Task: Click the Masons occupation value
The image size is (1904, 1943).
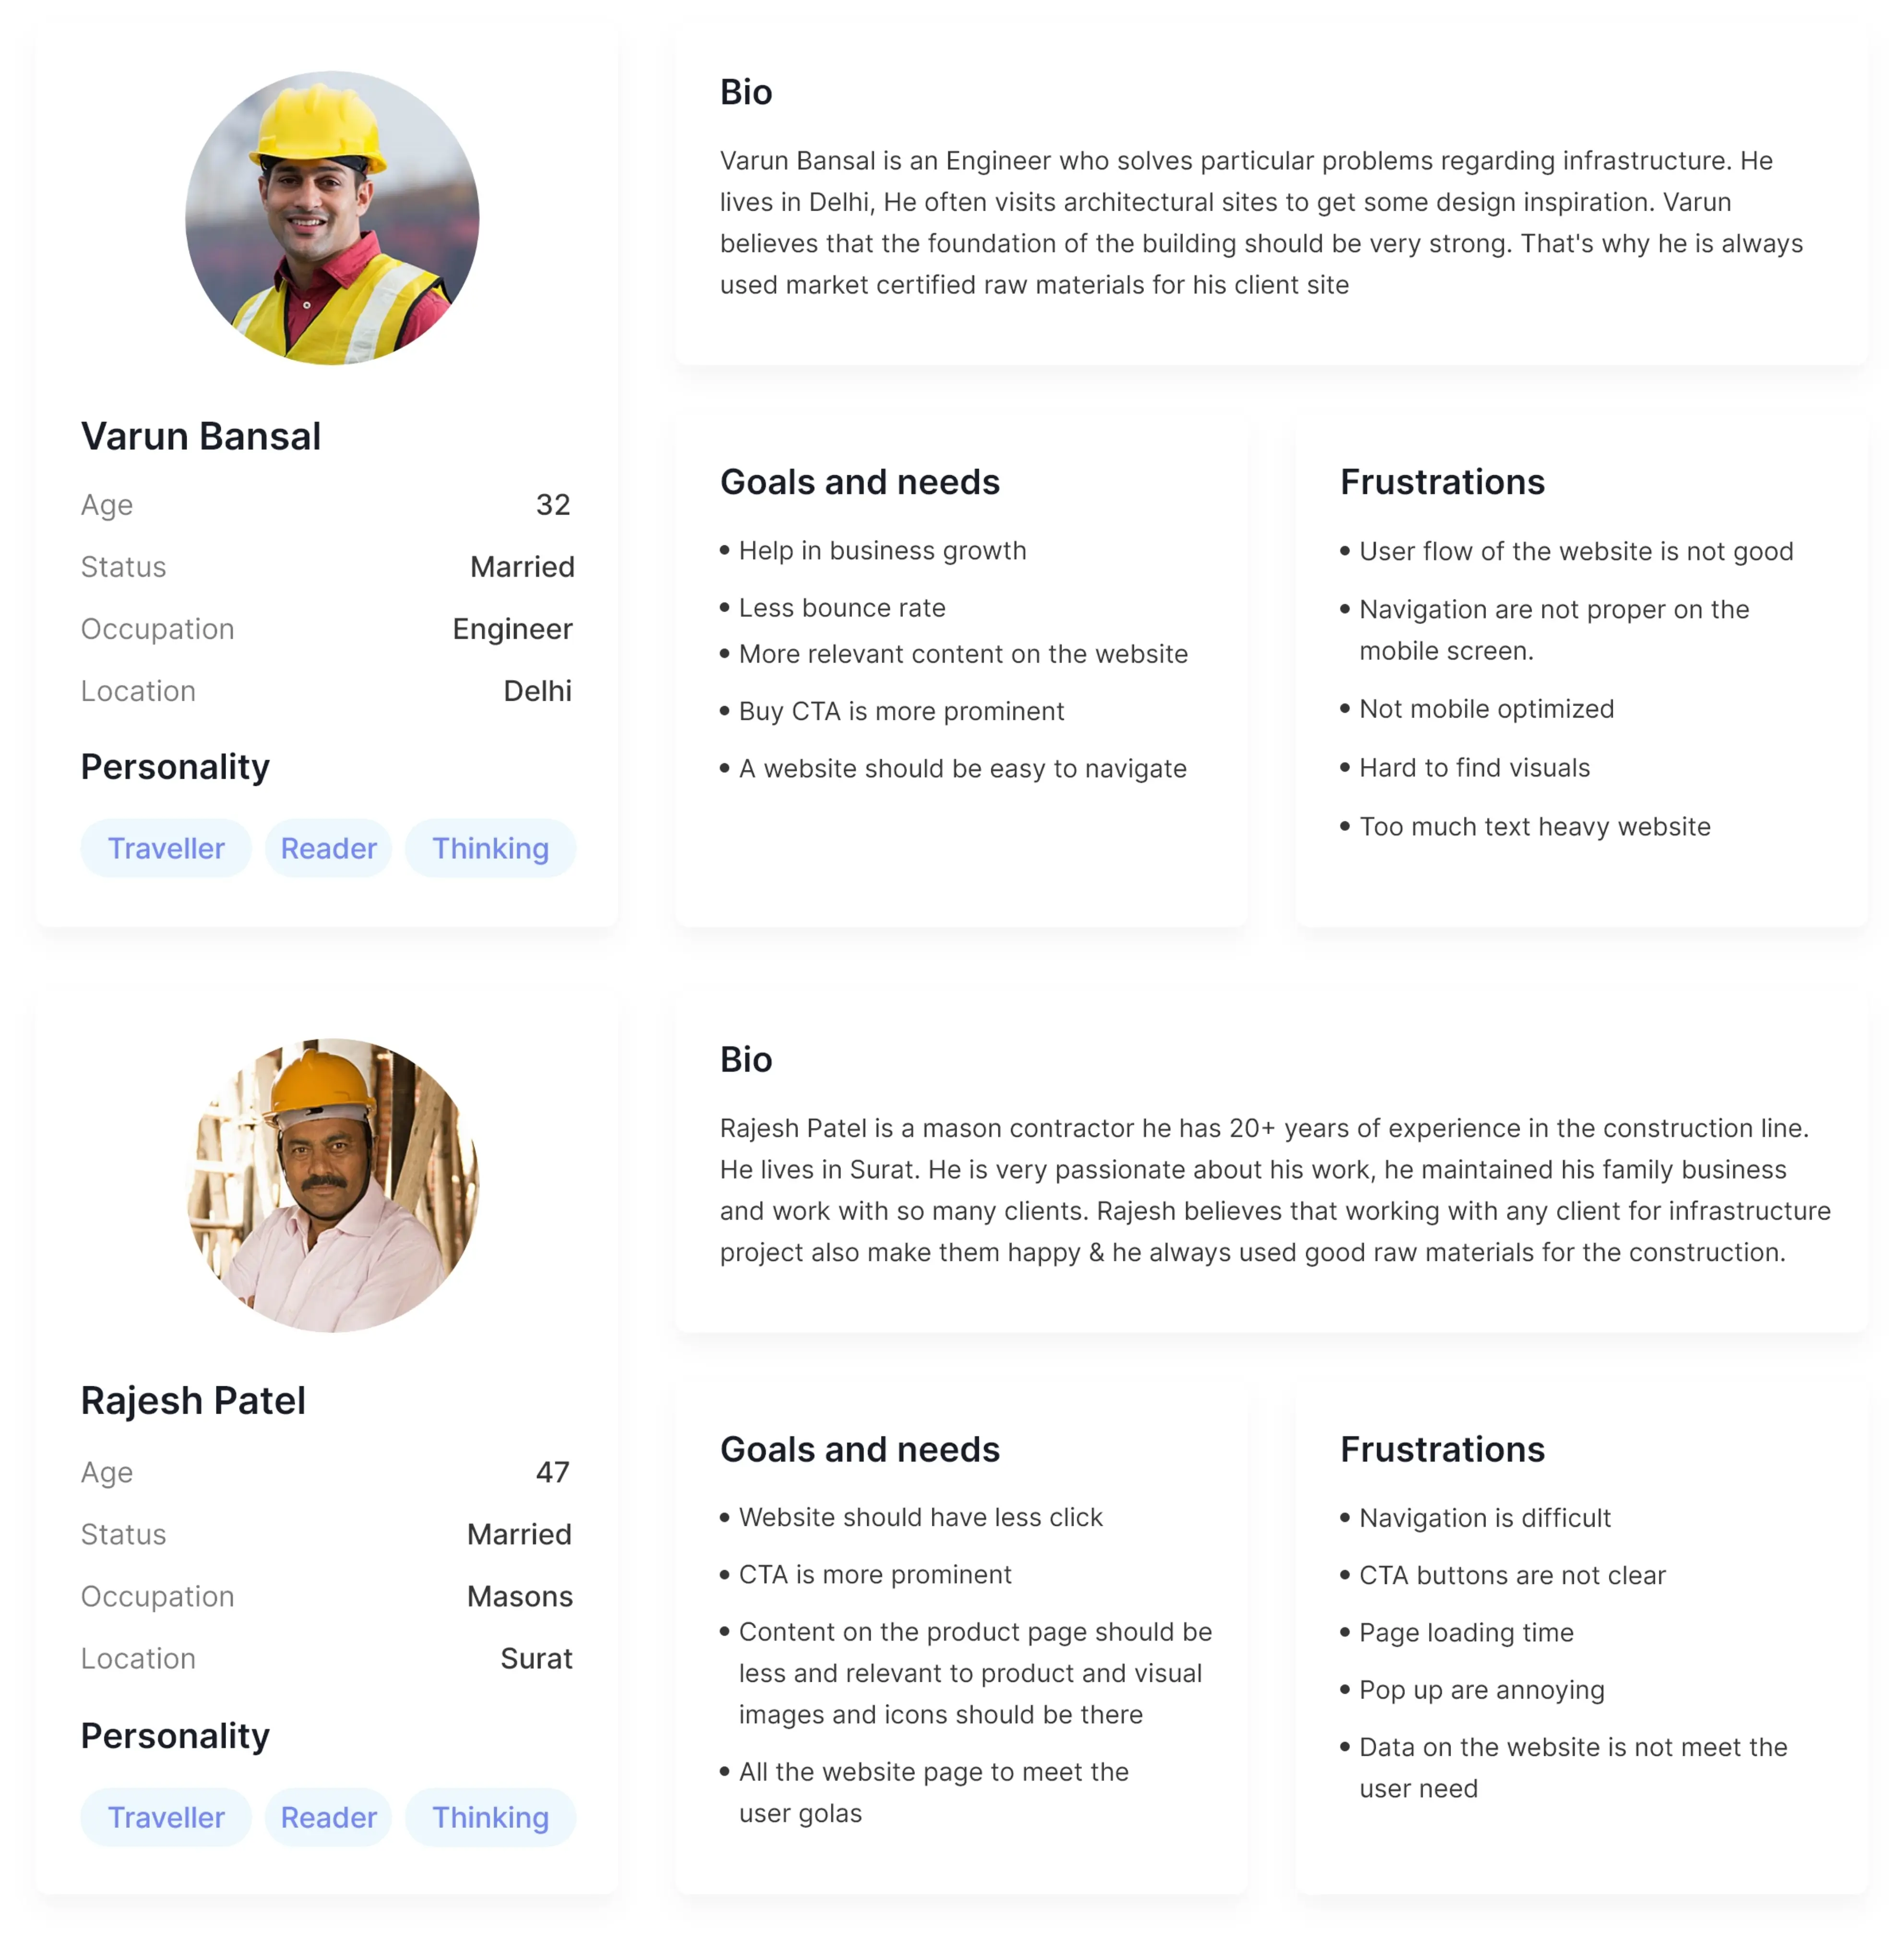Action: [x=520, y=1597]
